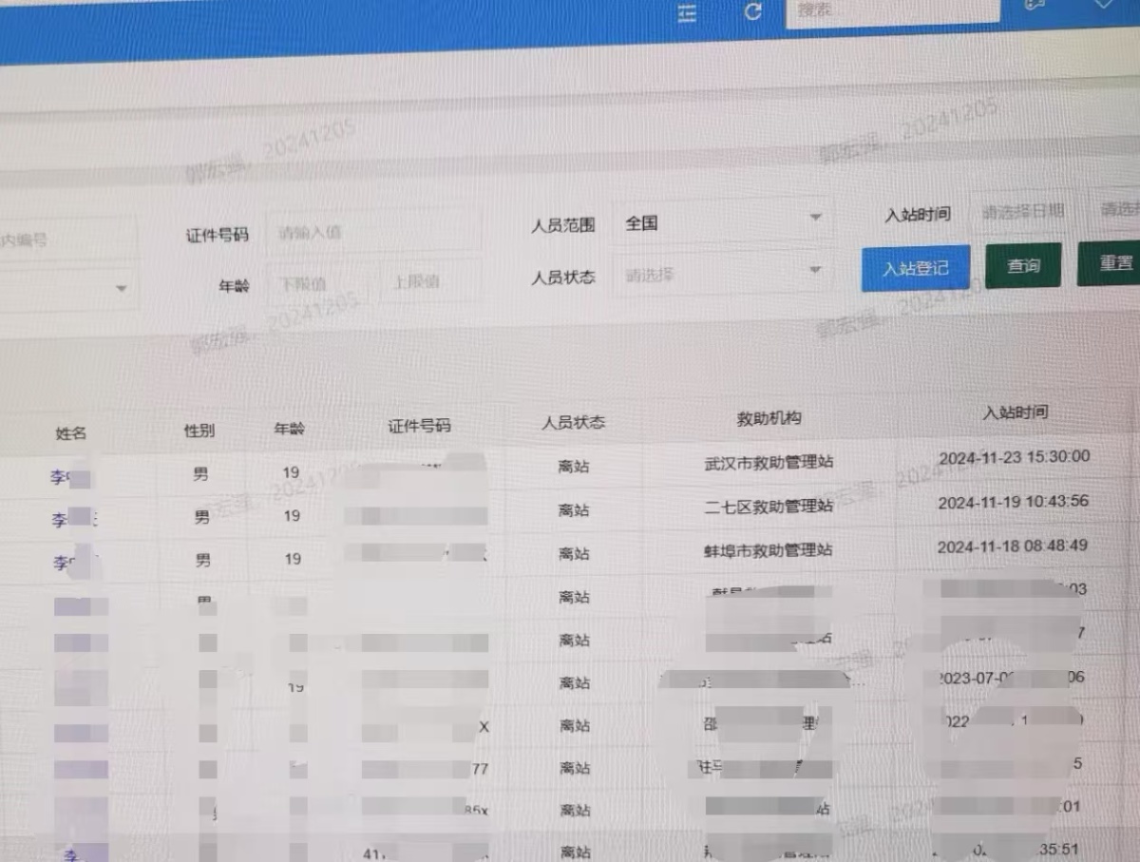Select the 二七区救助管理站 cell
The width and height of the screenshot is (1140, 862).
point(769,507)
